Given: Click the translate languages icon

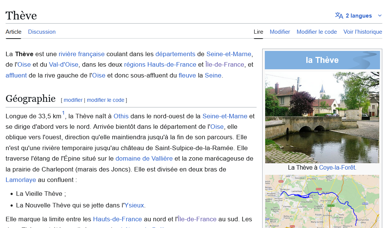Looking at the screenshot, I should [339, 16].
